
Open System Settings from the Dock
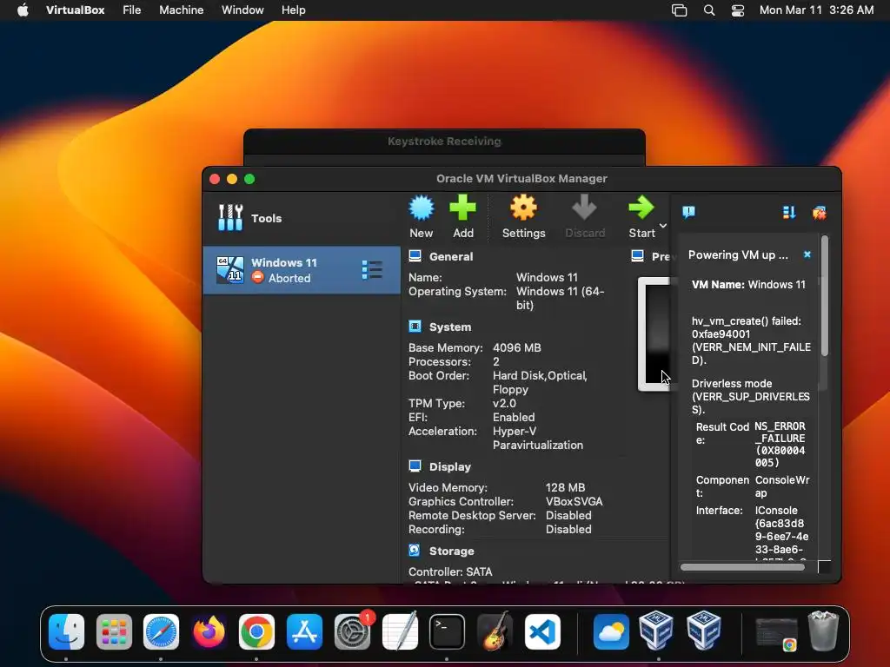click(x=353, y=631)
